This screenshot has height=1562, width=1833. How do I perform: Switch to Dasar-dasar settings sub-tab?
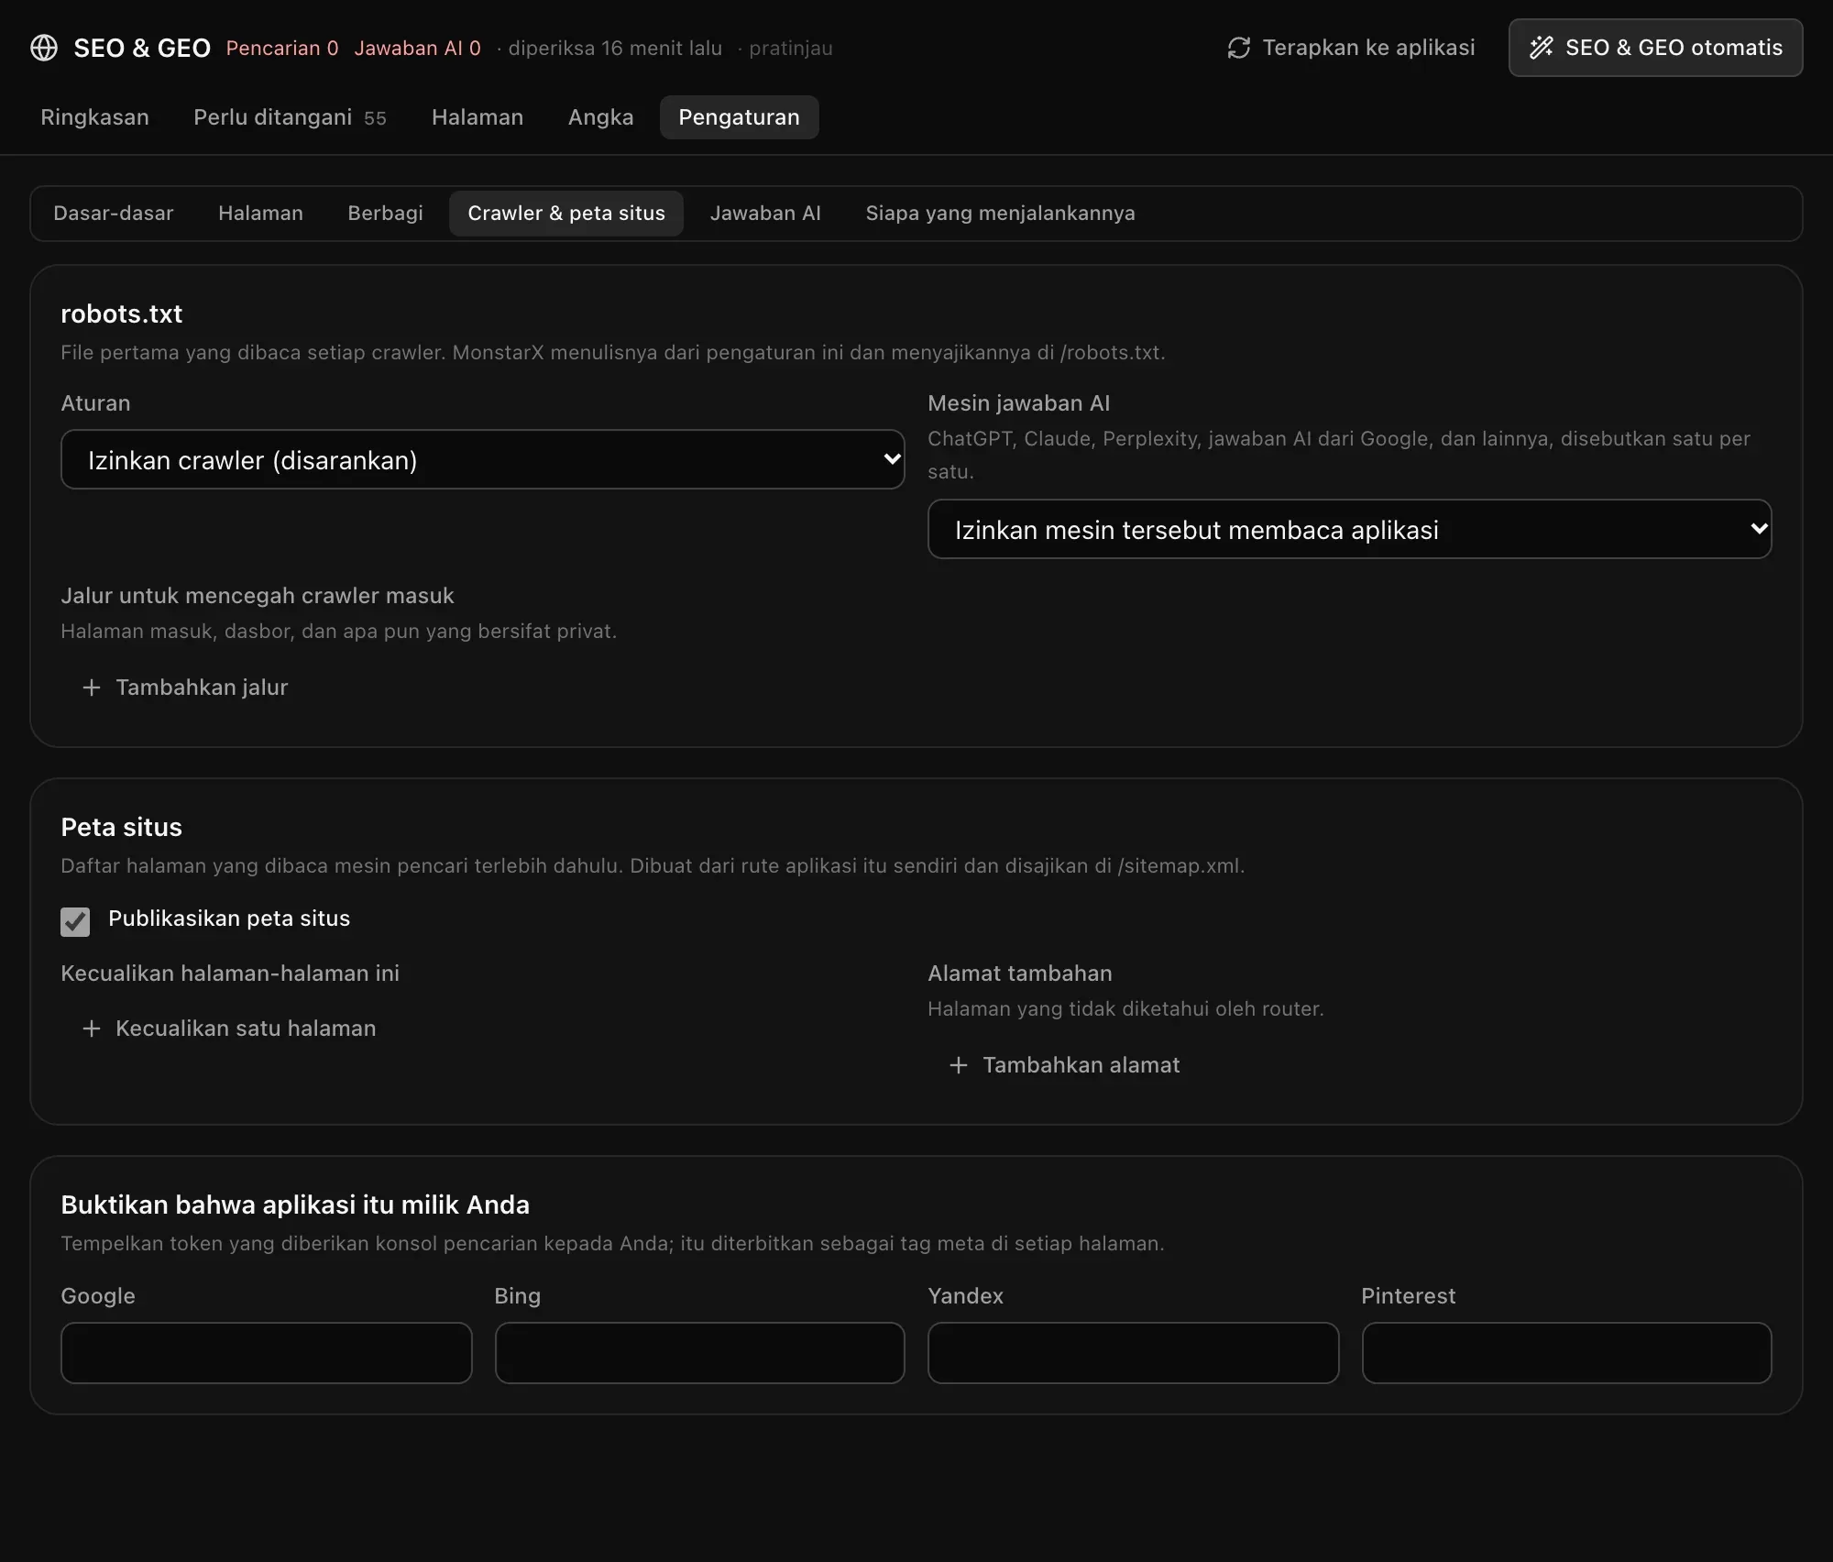[114, 214]
